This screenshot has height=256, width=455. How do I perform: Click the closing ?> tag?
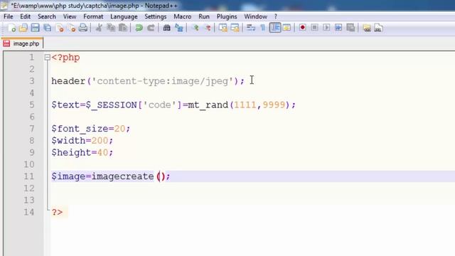(x=57, y=212)
